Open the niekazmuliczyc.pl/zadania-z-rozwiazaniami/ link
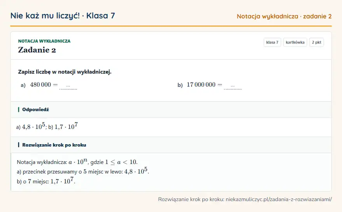The width and height of the screenshot is (342, 212). pos(279,199)
